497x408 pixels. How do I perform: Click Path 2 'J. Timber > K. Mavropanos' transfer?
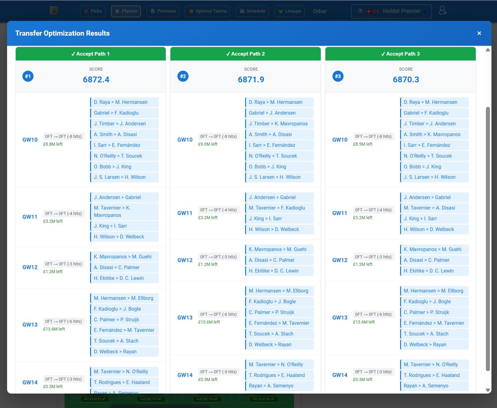[279, 124]
